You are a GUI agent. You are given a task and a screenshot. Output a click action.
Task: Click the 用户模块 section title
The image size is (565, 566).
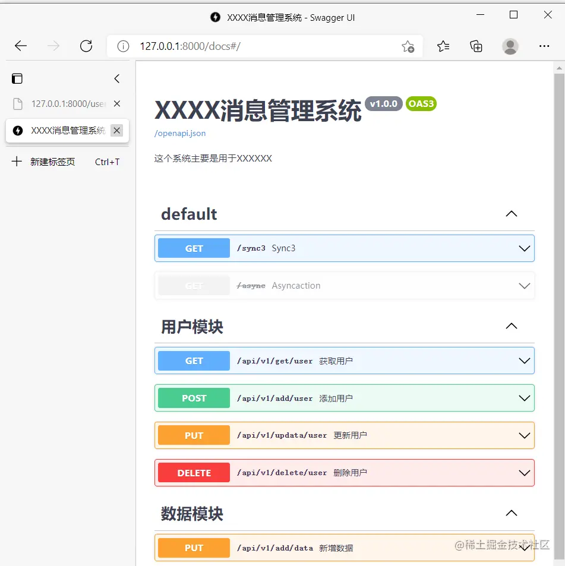coord(192,327)
